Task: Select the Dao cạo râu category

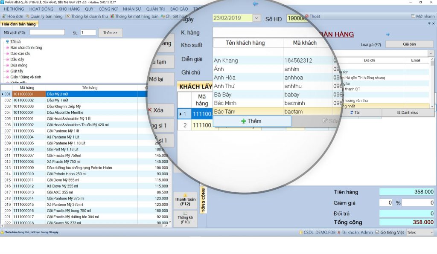Action: pyautogui.click(x=20, y=53)
